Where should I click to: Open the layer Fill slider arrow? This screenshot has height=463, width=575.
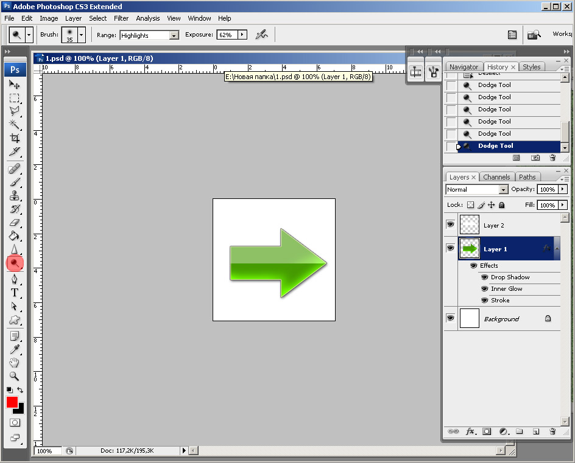(x=563, y=205)
